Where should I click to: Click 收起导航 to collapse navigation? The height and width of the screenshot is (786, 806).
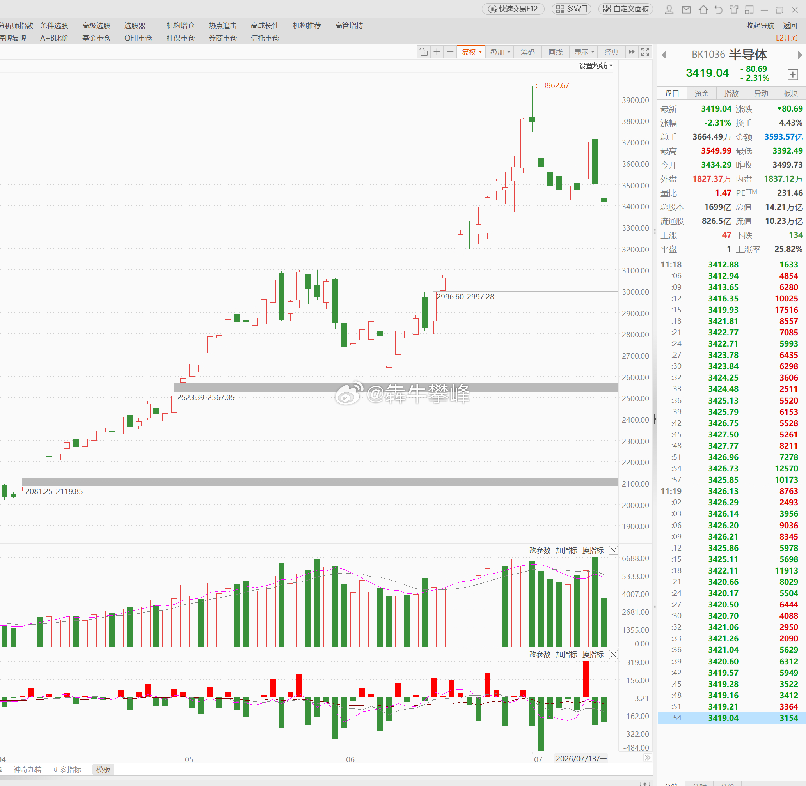tap(760, 26)
